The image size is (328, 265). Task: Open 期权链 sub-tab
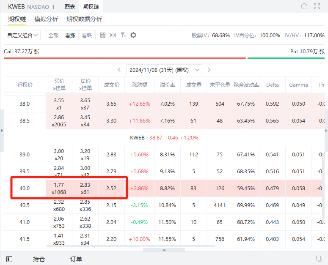pos(17,19)
